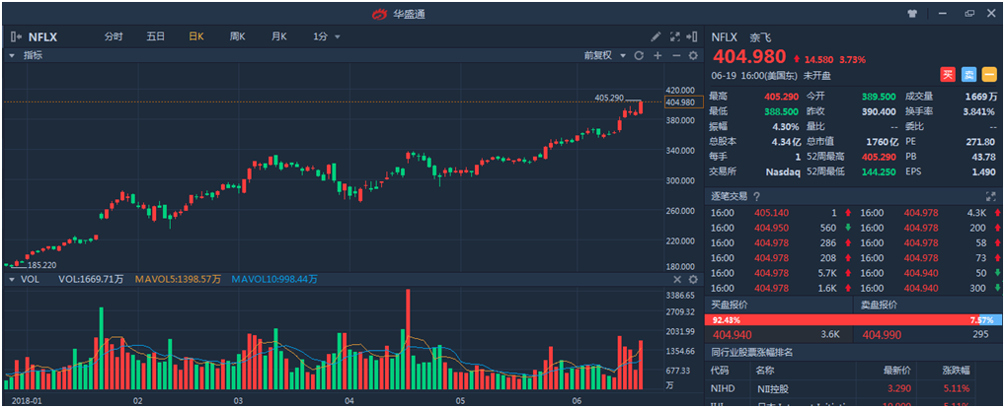This screenshot has height=408, width=1005.
Task: Click the 总市值 value 1760亿
Action: pos(882,141)
